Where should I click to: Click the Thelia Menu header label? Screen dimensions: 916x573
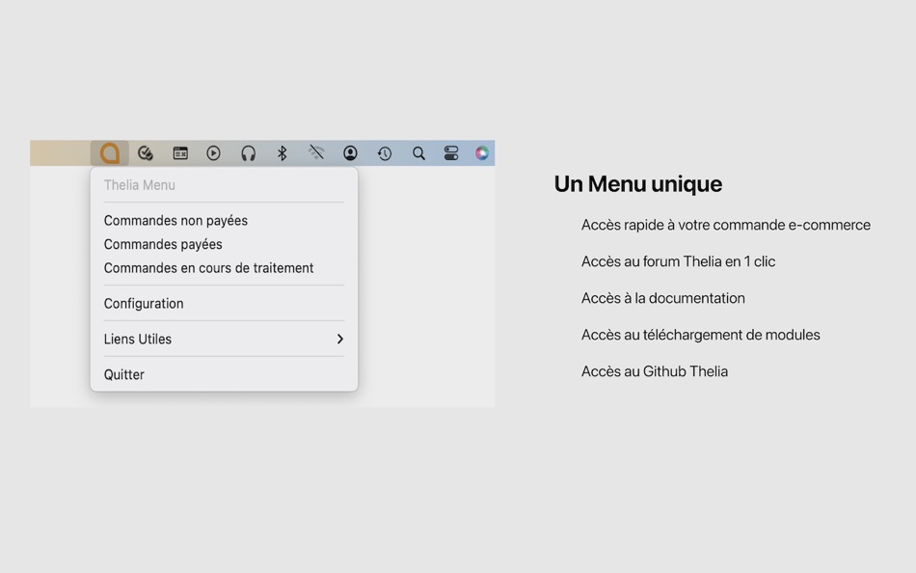pyautogui.click(x=140, y=185)
